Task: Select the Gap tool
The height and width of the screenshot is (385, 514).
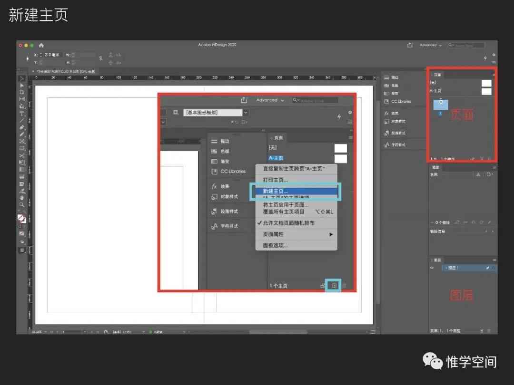Action: pos(22,99)
